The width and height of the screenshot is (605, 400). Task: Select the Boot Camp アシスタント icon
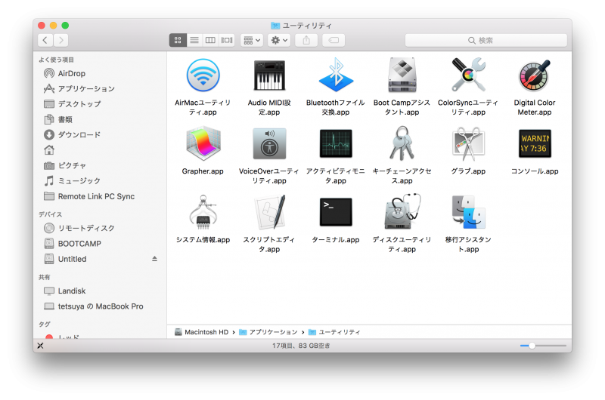coord(402,75)
